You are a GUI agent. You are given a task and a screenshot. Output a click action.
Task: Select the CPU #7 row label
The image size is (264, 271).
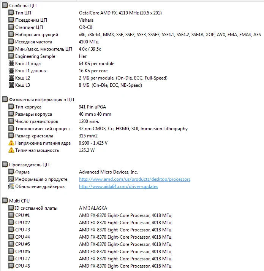(22, 259)
